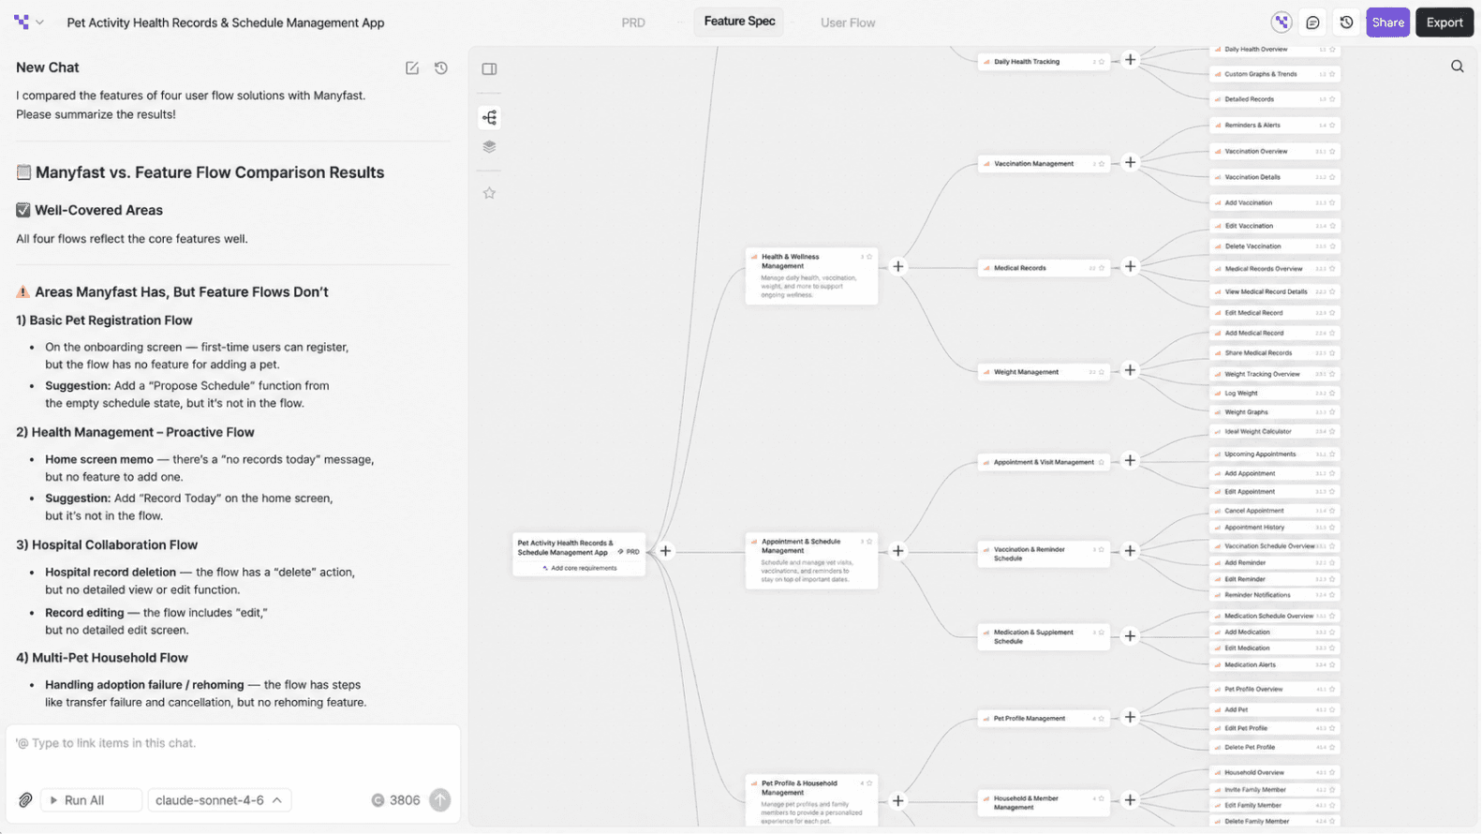Attach a file with the paperclip icon

point(25,800)
